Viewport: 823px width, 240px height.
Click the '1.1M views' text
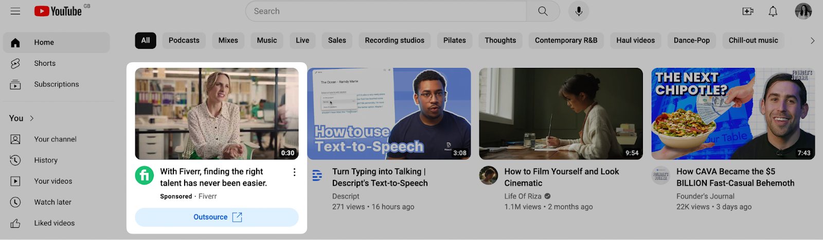click(x=523, y=207)
